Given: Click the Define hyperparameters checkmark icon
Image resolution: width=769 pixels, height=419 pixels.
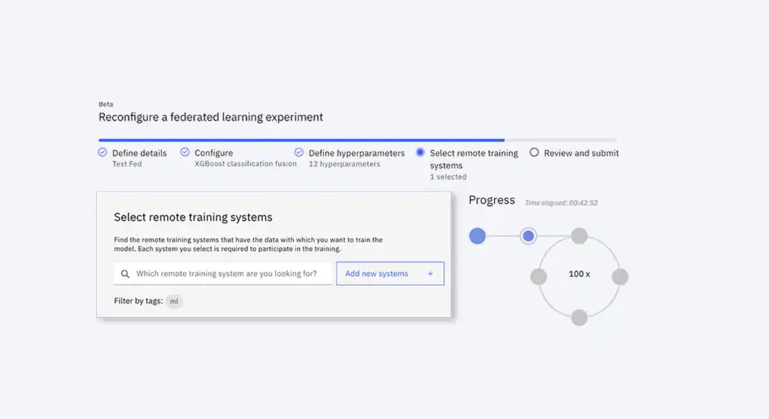Looking at the screenshot, I should click(299, 152).
